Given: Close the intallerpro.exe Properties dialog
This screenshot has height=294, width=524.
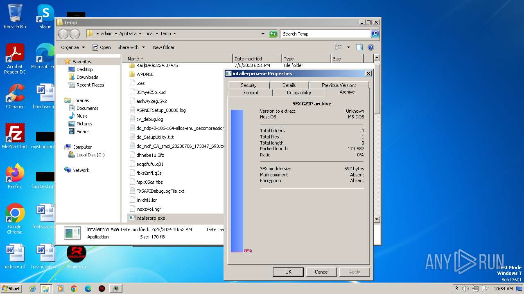Looking at the screenshot, I should point(368,73).
